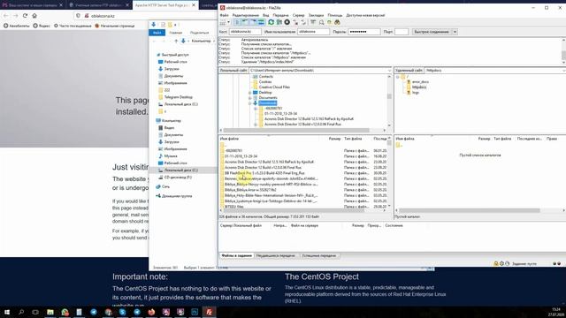The height and width of the screenshot is (318, 566).
Task: Open the directory listing filters icon
Action: (313, 22)
